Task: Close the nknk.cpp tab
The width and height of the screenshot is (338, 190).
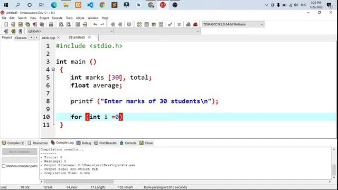Action: [59, 37]
